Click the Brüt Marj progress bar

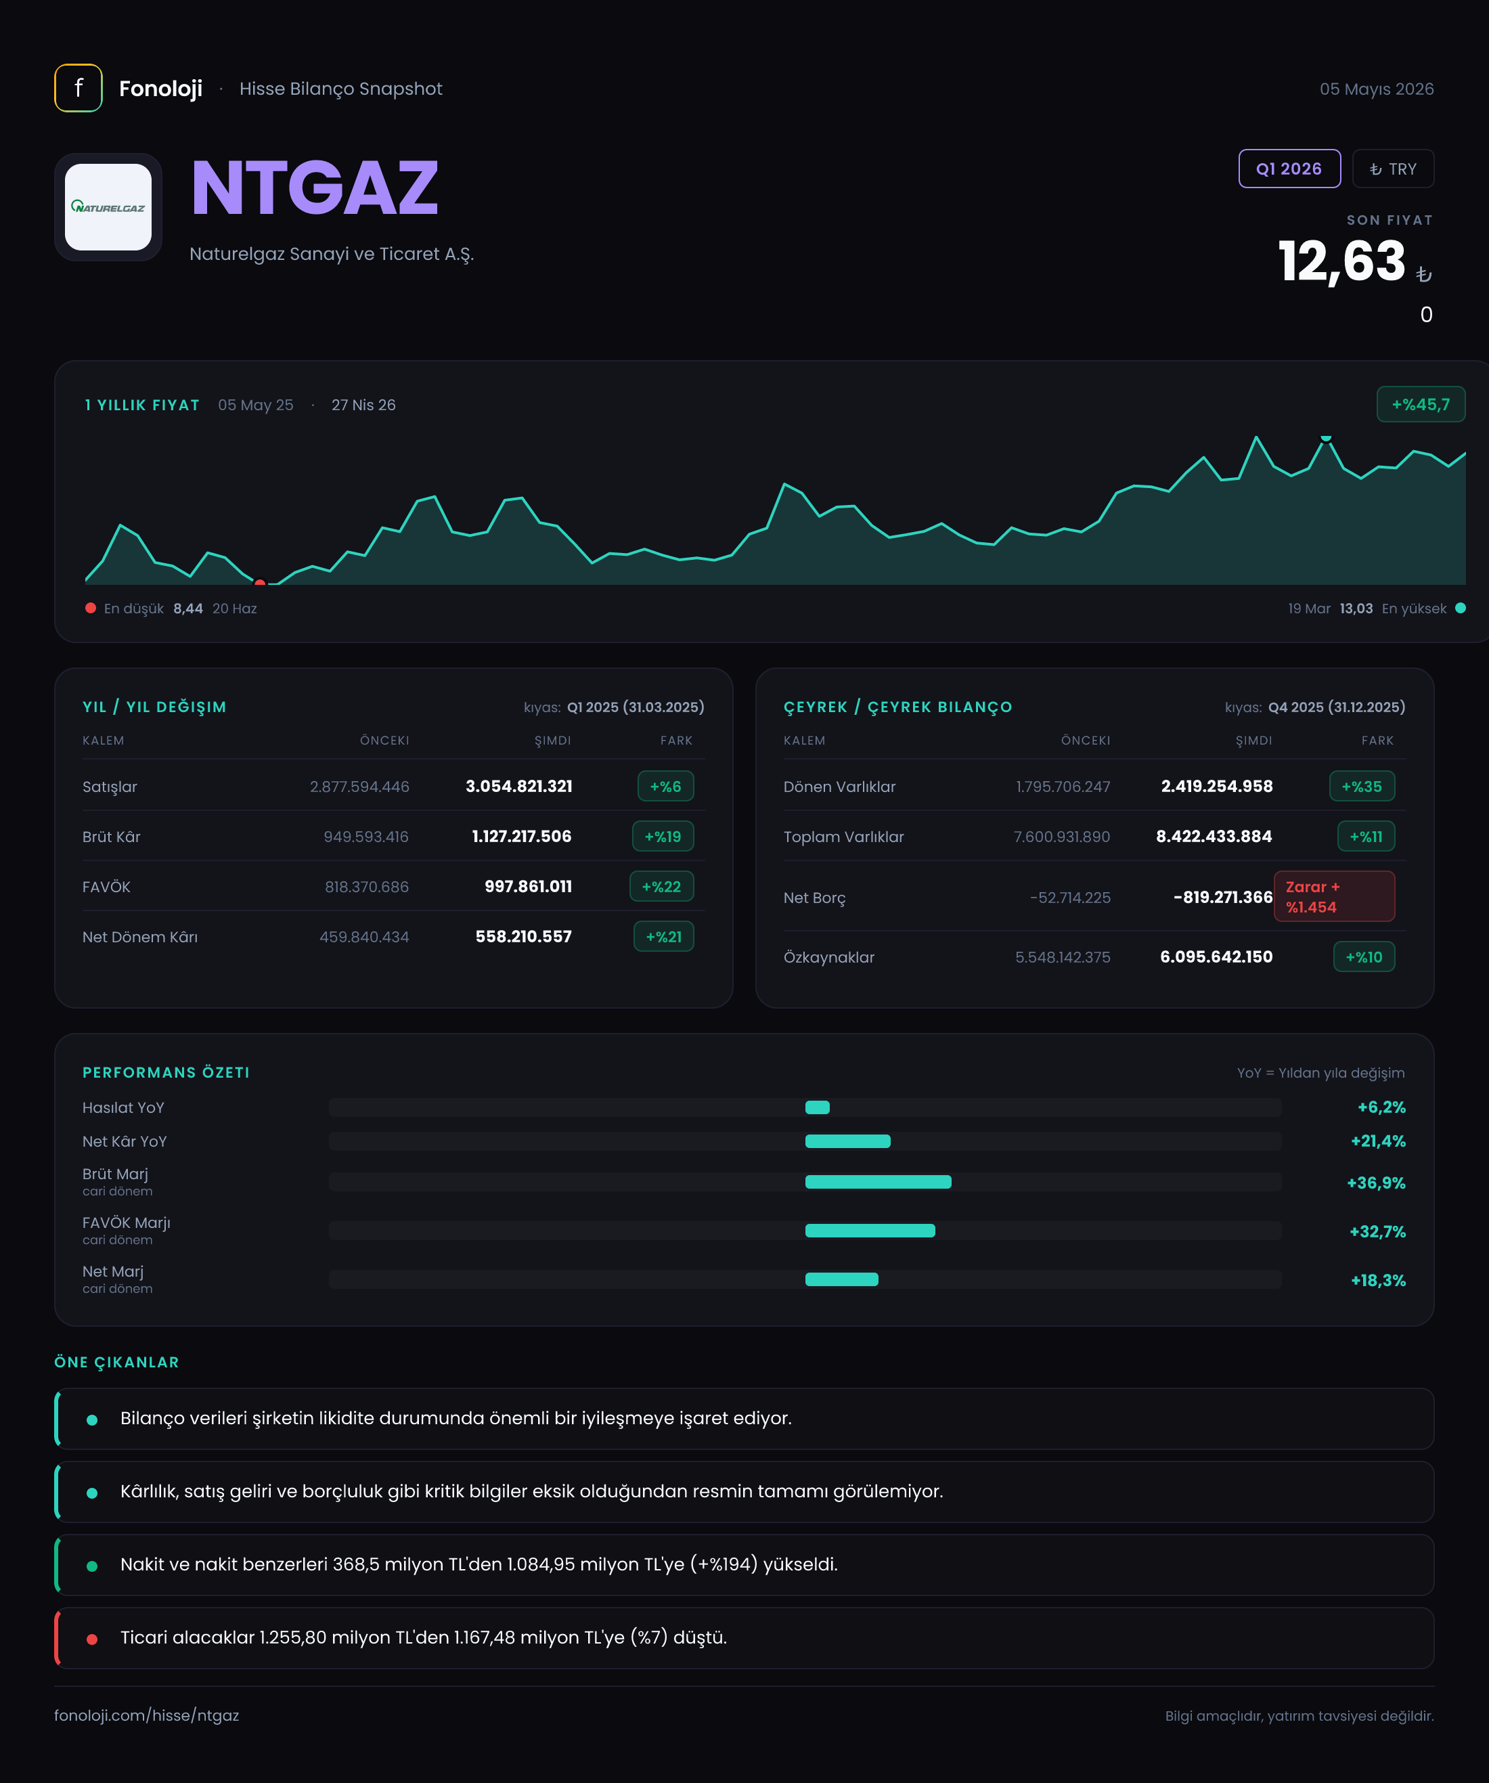click(805, 1182)
